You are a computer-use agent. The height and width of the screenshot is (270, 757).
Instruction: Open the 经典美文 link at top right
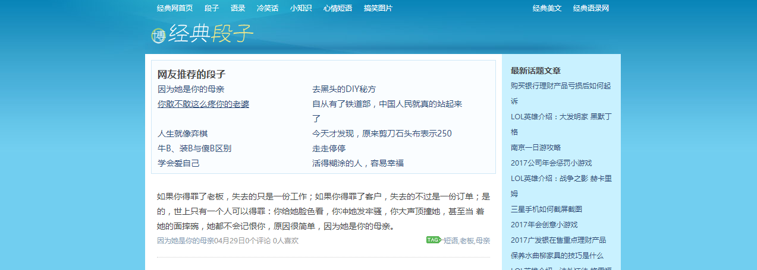pos(547,8)
